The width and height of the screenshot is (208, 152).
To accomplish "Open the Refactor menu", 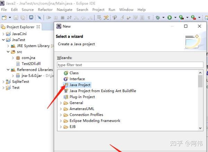I will (x=45, y=10).
